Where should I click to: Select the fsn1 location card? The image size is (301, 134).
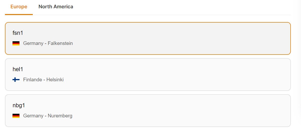[148, 38]
